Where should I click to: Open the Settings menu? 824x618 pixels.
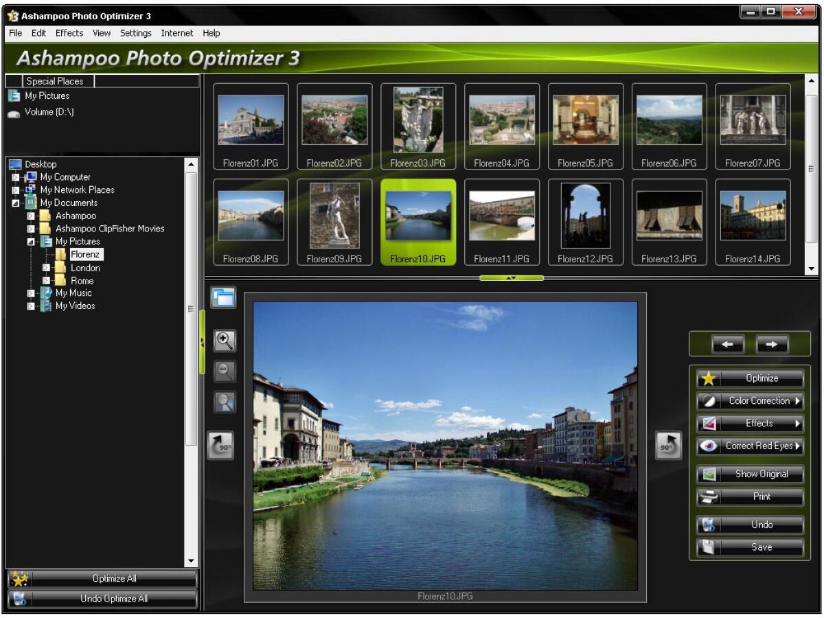[x=136, y=33]
